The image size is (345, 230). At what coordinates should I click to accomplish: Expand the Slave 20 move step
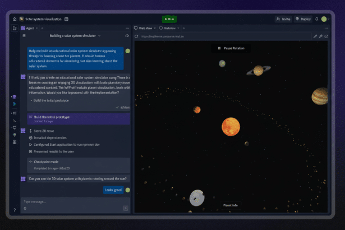point(42,131)
